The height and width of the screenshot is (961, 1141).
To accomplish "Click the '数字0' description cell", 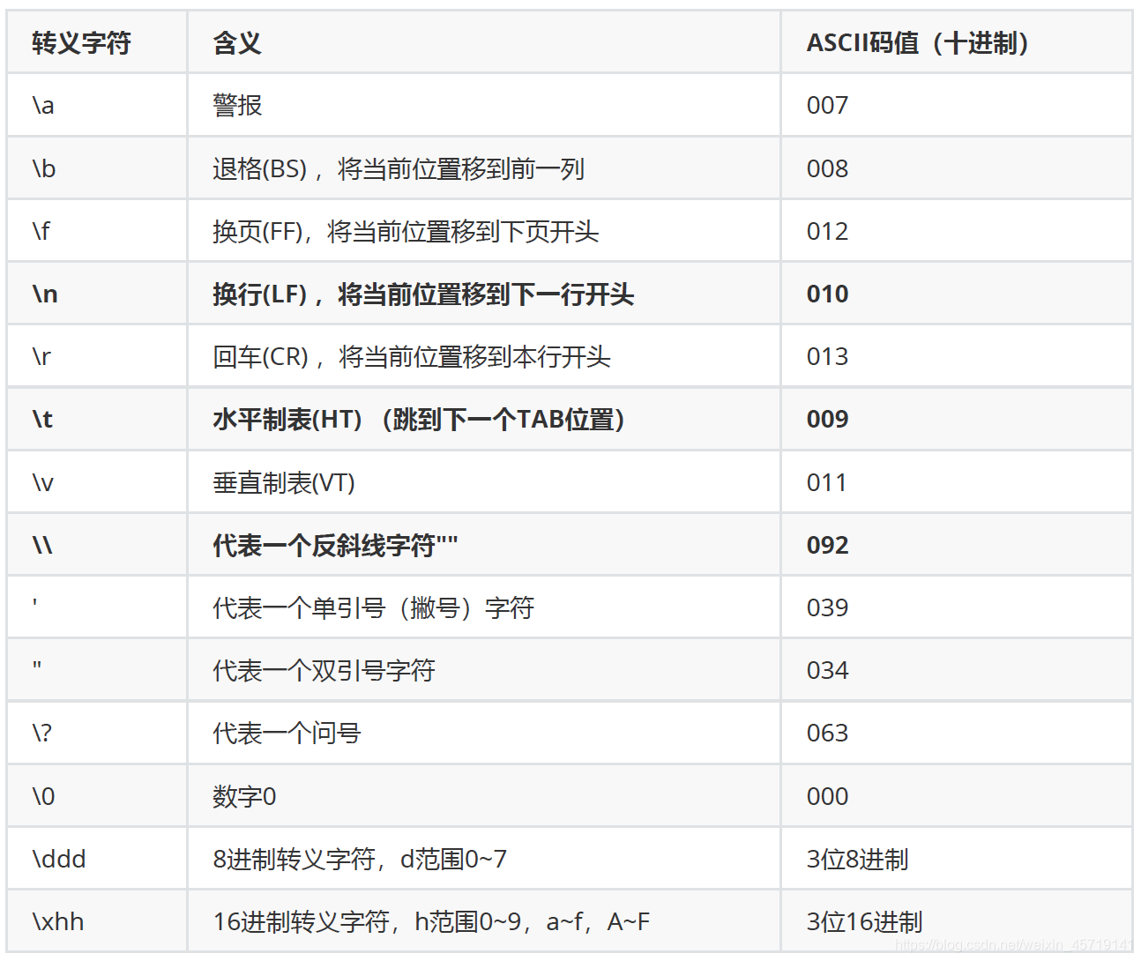I will (x=483, y=796).
